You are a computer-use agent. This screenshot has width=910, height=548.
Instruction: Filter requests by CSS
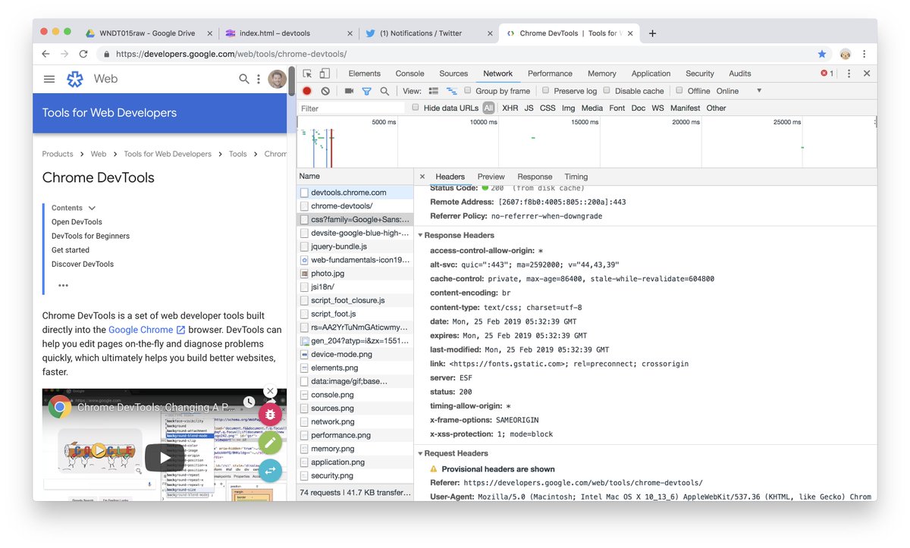pyautogui.click(x=548, y=108)
